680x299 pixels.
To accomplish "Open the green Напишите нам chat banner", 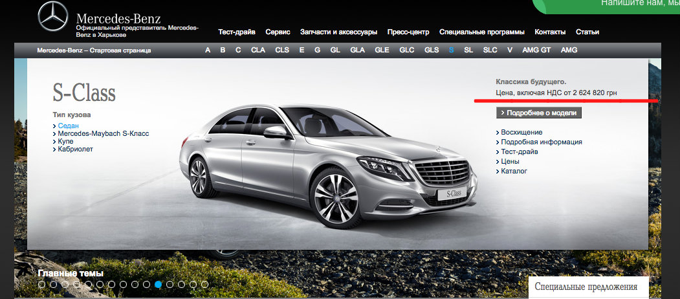I will 606,6.
